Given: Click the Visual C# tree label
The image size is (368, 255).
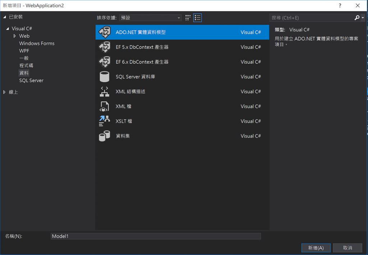Looking at the screenshot, I should pyautogui.click(x=22, y=28).
